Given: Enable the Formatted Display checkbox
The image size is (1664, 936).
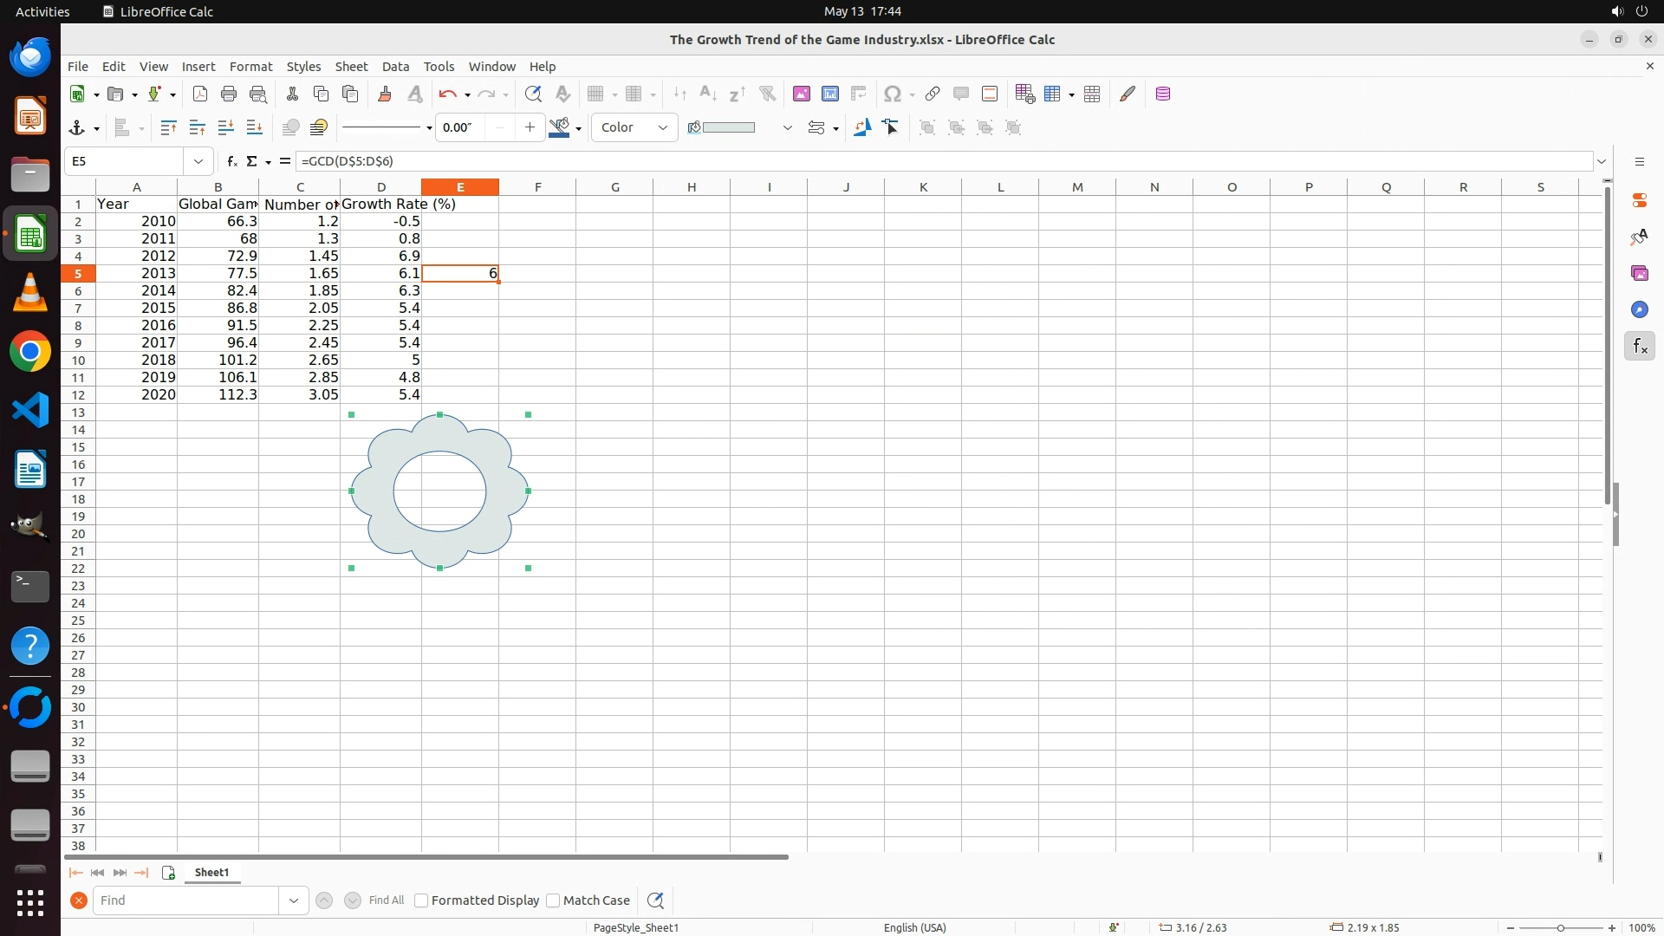Looking at the screenshot, I should (x=421, y=900).
